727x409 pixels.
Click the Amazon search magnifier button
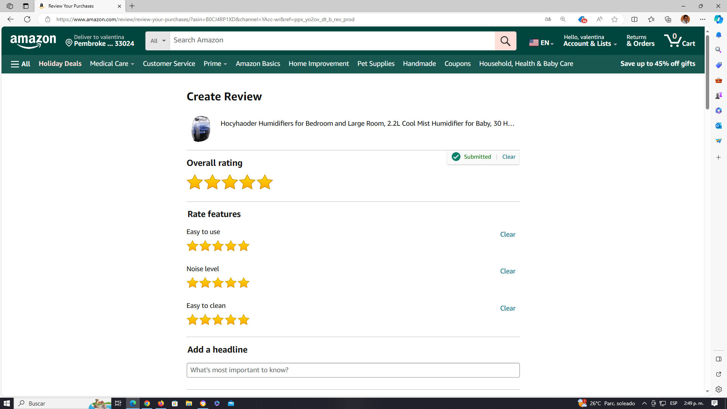click(x=505, y=41)
